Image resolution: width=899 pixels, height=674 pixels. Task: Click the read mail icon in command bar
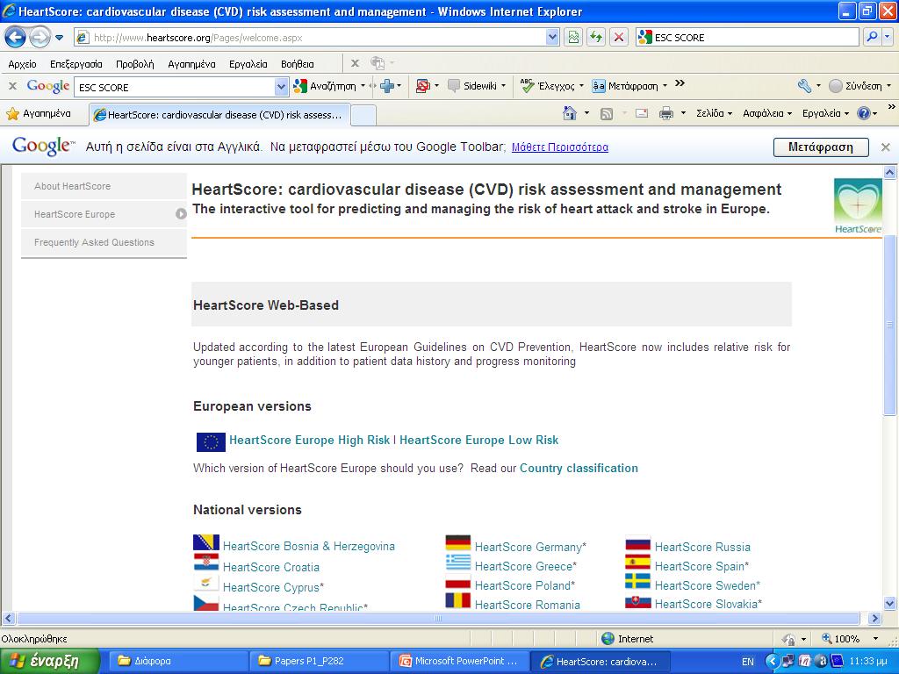click(642, 113)
